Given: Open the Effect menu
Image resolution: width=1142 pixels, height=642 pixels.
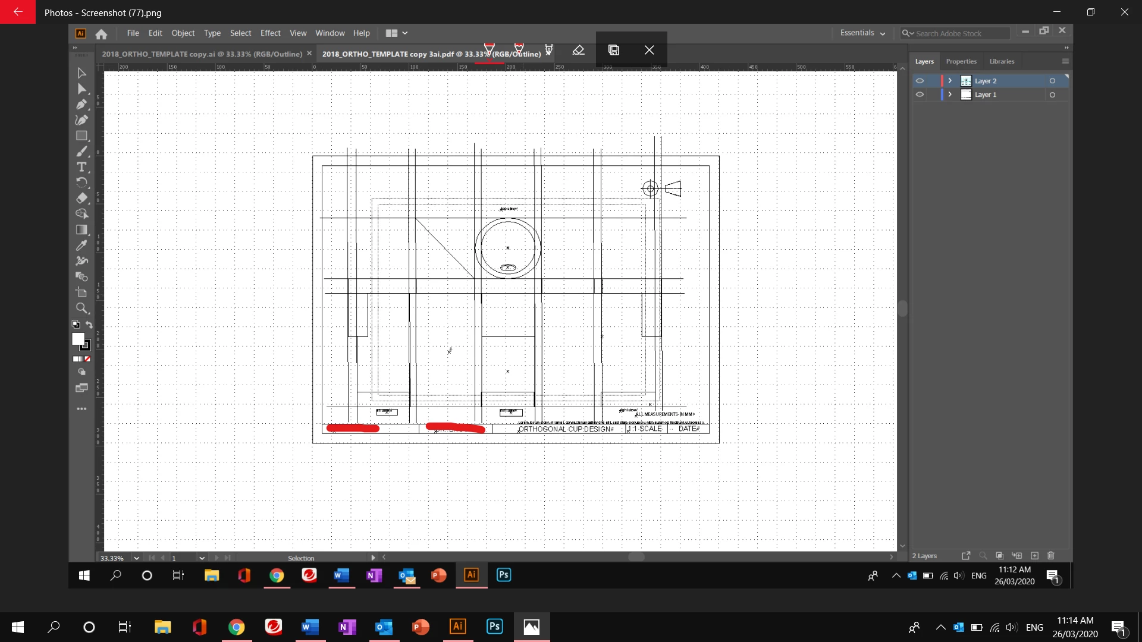Looking at the screenshot, I should click(270, 33).
